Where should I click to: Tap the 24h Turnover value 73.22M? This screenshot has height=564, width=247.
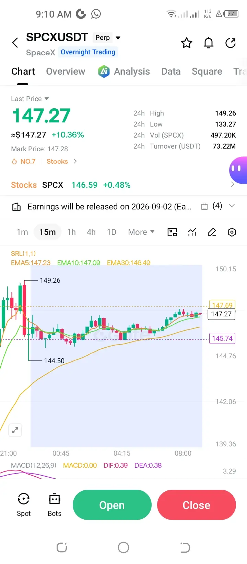[x=224, y=146]
